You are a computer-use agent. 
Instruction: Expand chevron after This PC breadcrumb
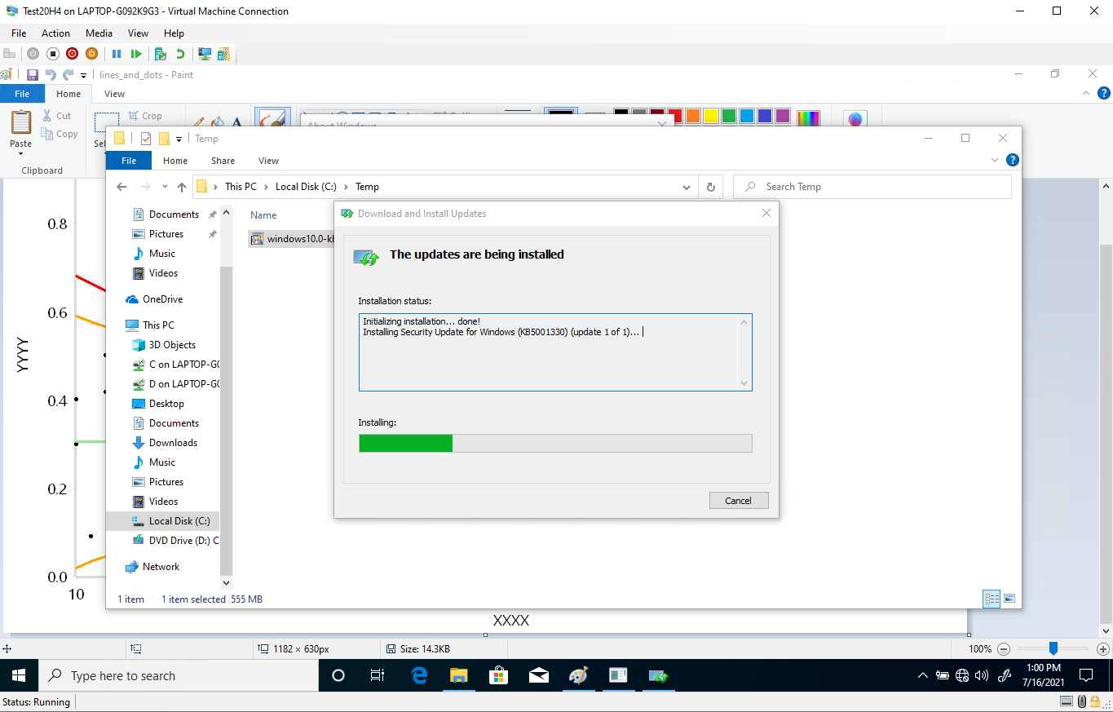tap(267, 187)
